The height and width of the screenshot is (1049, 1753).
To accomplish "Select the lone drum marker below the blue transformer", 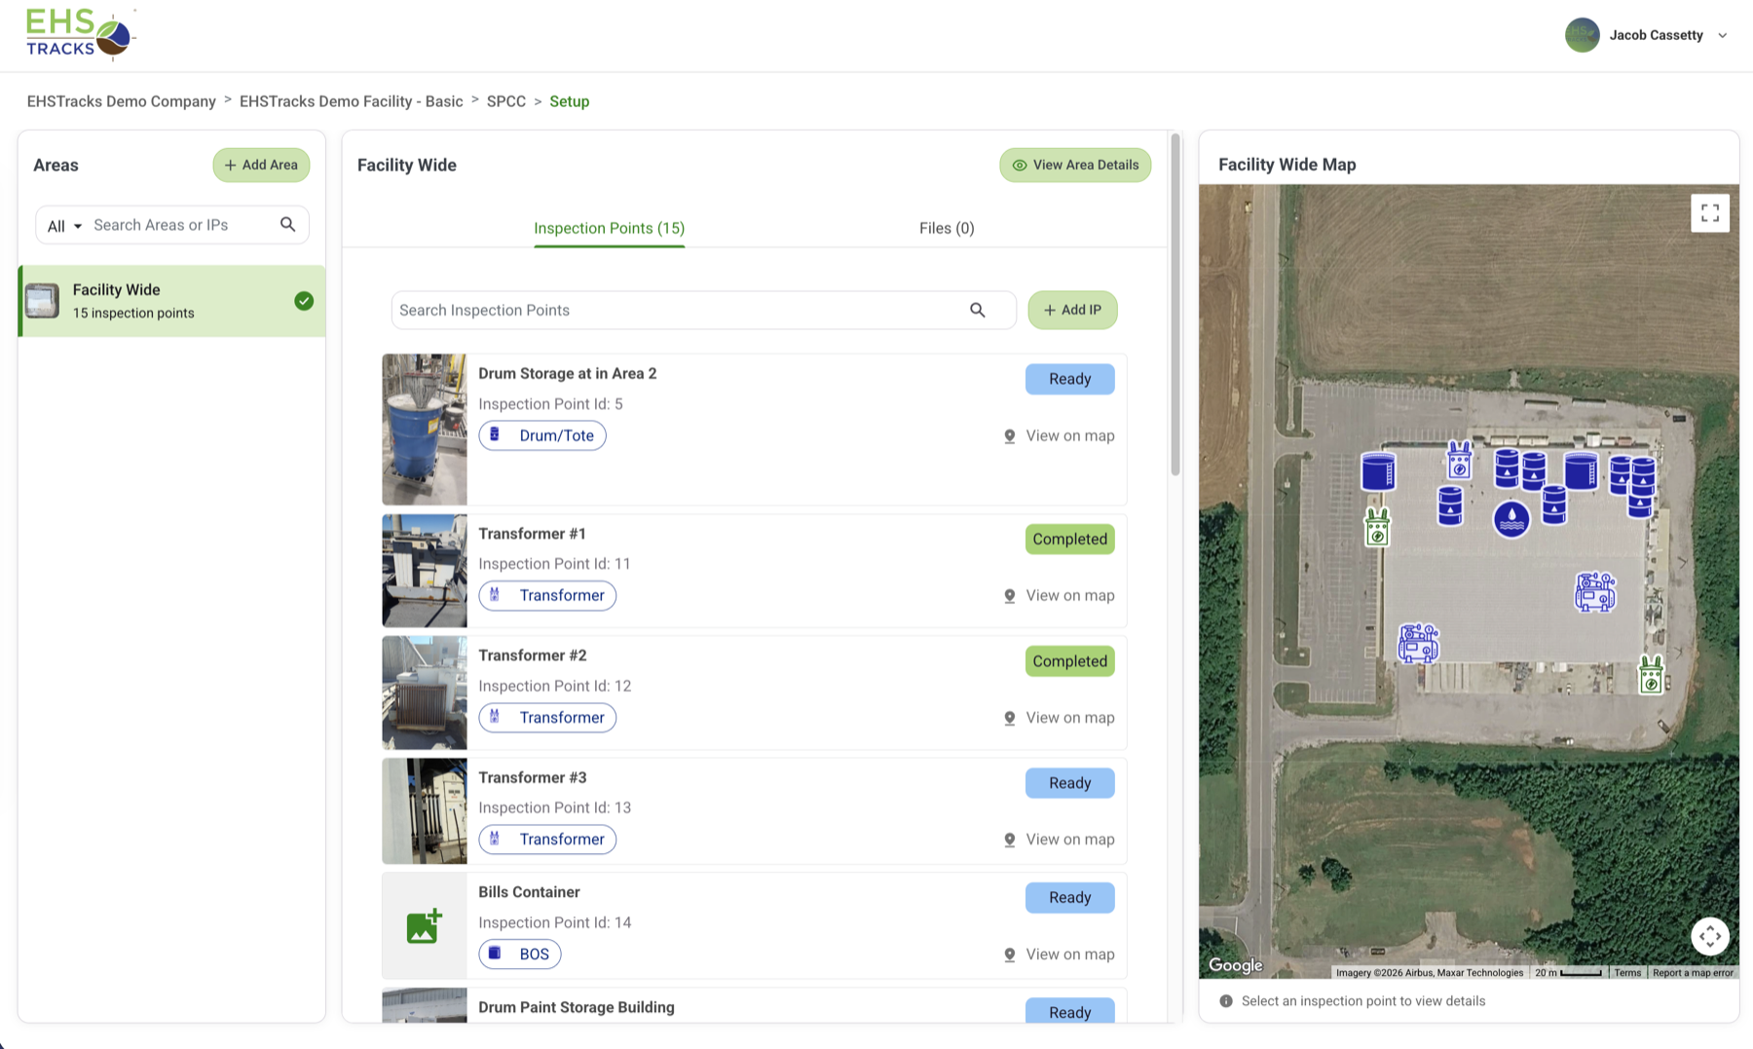I will click(x=1450, y=506).
